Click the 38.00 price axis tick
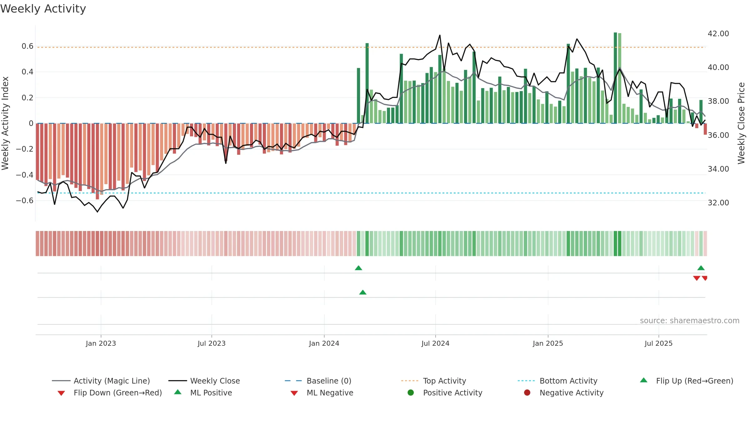Viewport: 750px width, 422px height. point(718,101)
